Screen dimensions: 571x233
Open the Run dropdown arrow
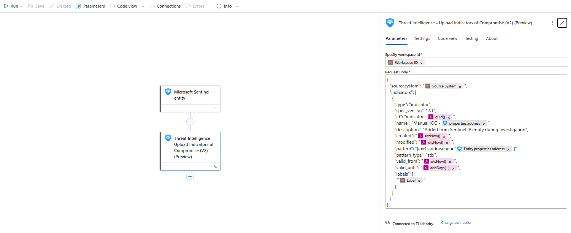click(21, 6)
